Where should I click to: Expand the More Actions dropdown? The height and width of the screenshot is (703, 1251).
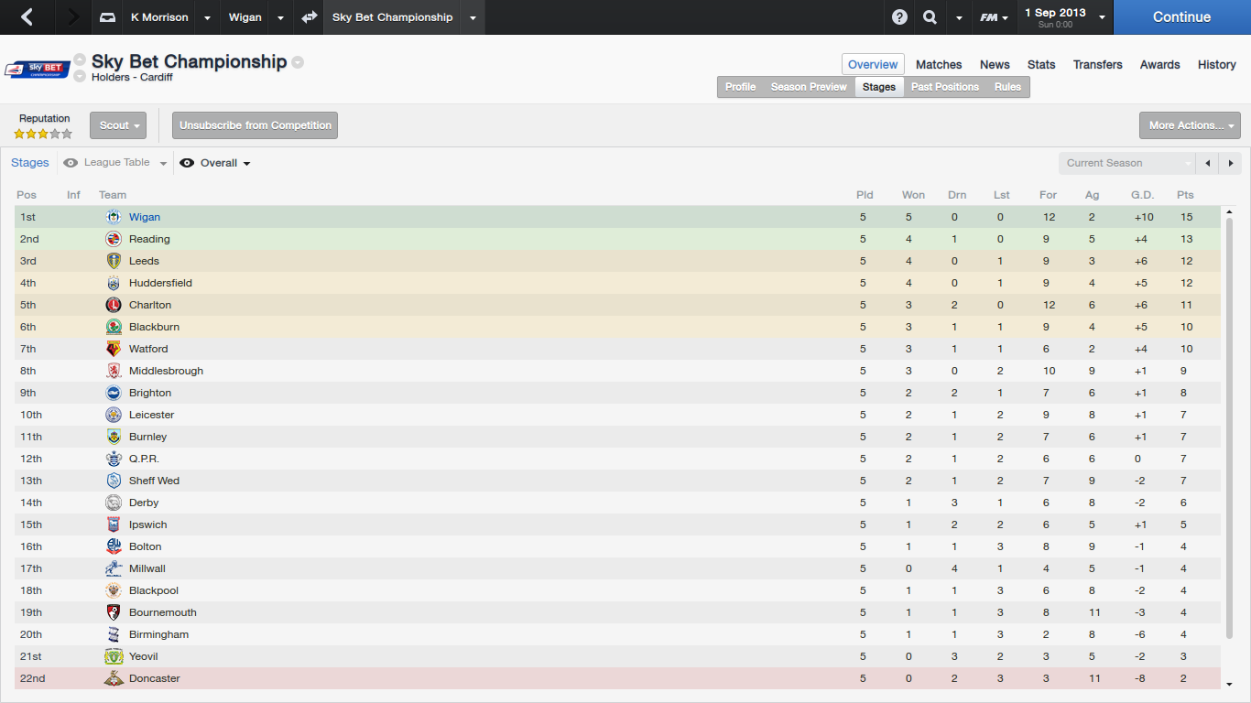[1189, 125]
